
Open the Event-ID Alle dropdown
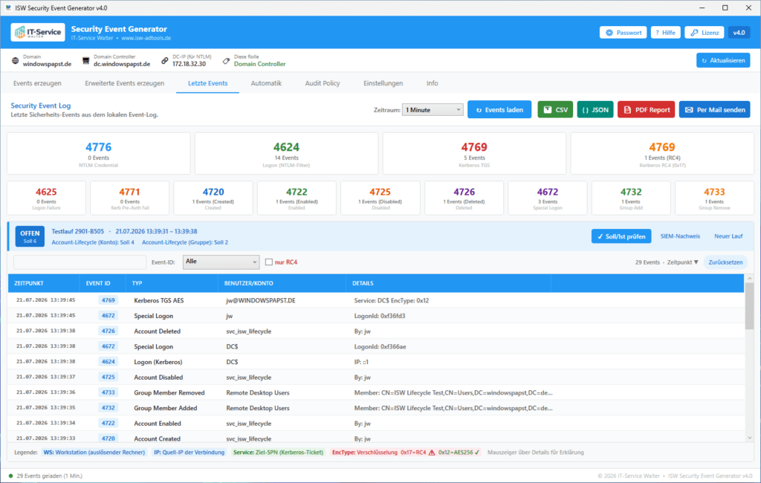point(221,262)
